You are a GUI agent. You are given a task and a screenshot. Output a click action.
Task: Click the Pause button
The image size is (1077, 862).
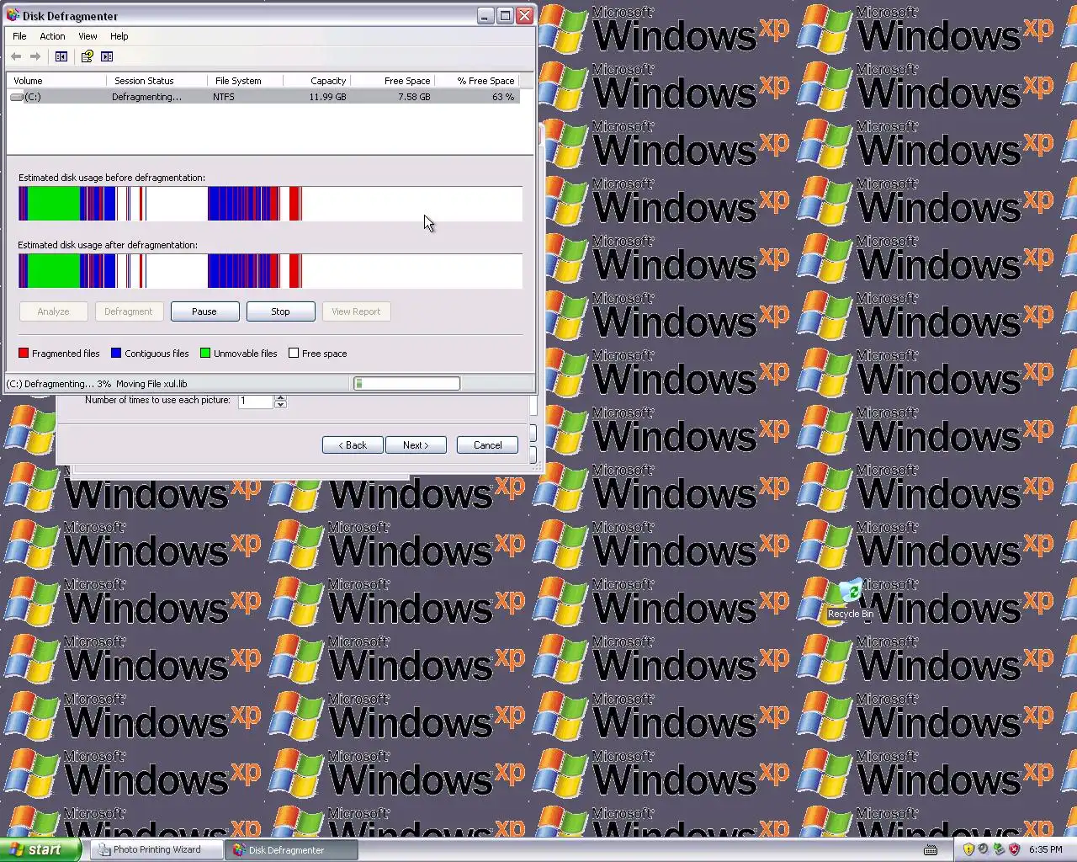tap(204, 311)
